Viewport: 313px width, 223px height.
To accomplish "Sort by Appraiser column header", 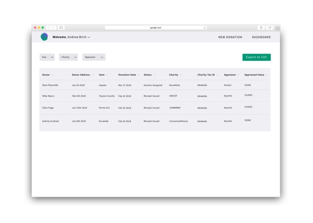I will point(231,75).
